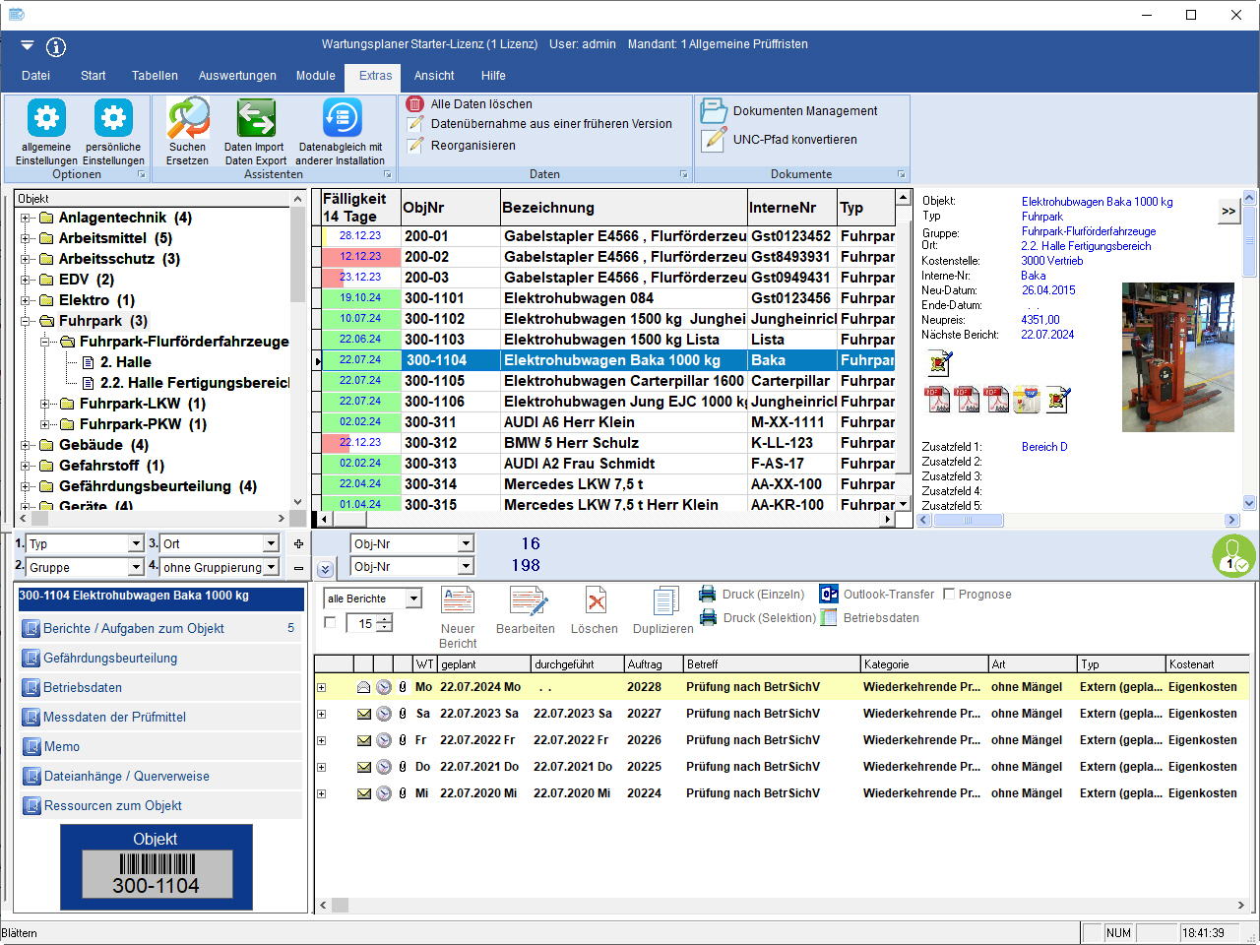The image size is (1260, 945).
Task: Open persönliche Einstellungen gear icon
Action: (x=113, y=118)
